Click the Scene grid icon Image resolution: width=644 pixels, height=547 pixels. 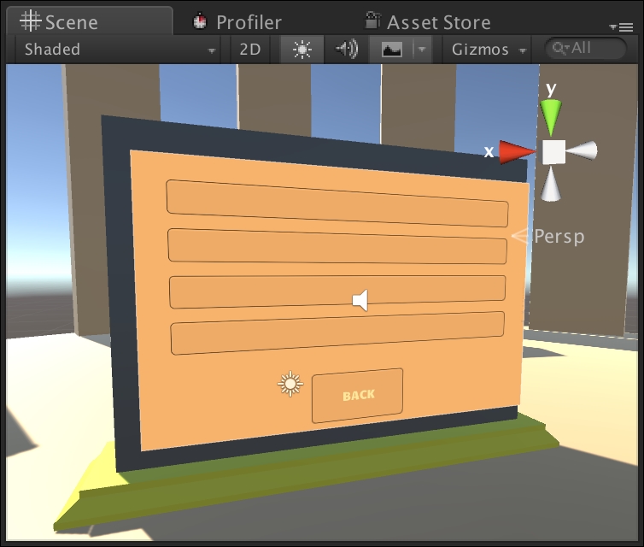(31, 21)
